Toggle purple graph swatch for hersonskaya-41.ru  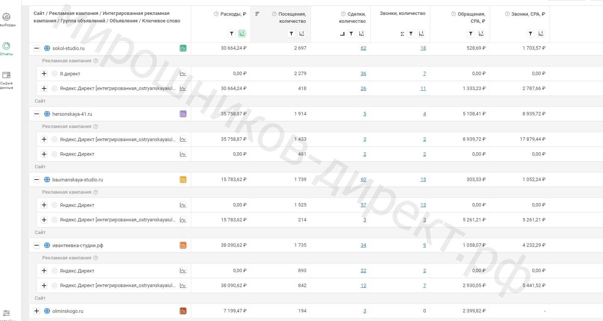[x=183, y=114]
